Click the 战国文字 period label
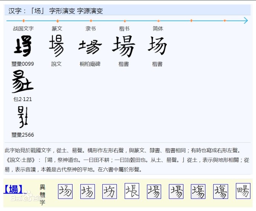The height and width of the screenshot is (211, 256). click(23, 29)
